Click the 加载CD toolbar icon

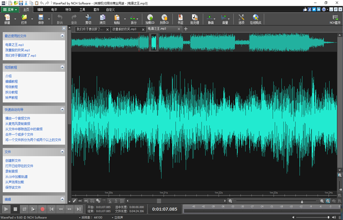pos(151,19)
